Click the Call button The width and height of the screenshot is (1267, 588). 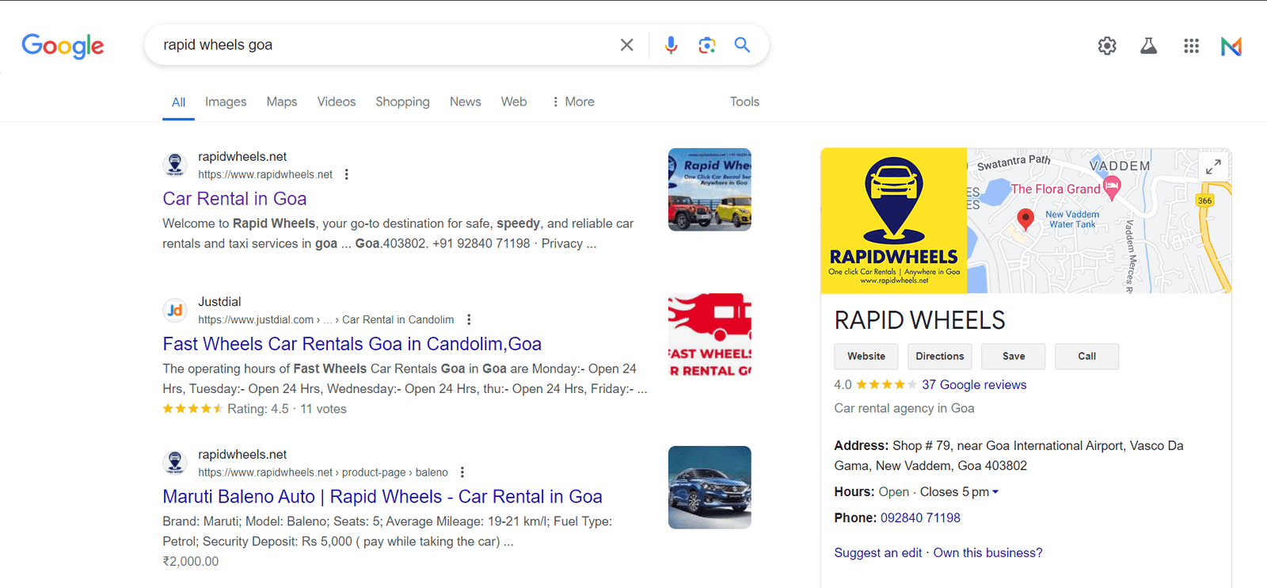click(1087, 357)
